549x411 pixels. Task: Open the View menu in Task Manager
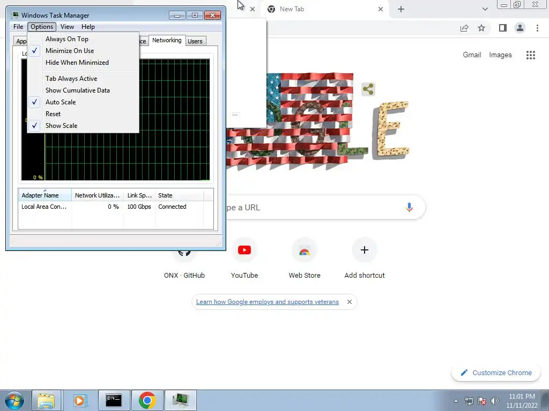point(67,27)
